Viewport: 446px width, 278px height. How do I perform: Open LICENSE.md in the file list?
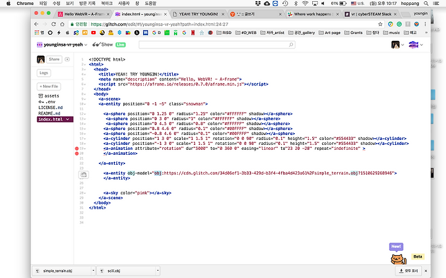coord(50,108)
